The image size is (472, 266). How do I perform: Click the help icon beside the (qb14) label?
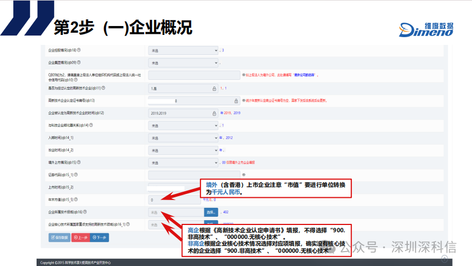[x=91, y=125]
